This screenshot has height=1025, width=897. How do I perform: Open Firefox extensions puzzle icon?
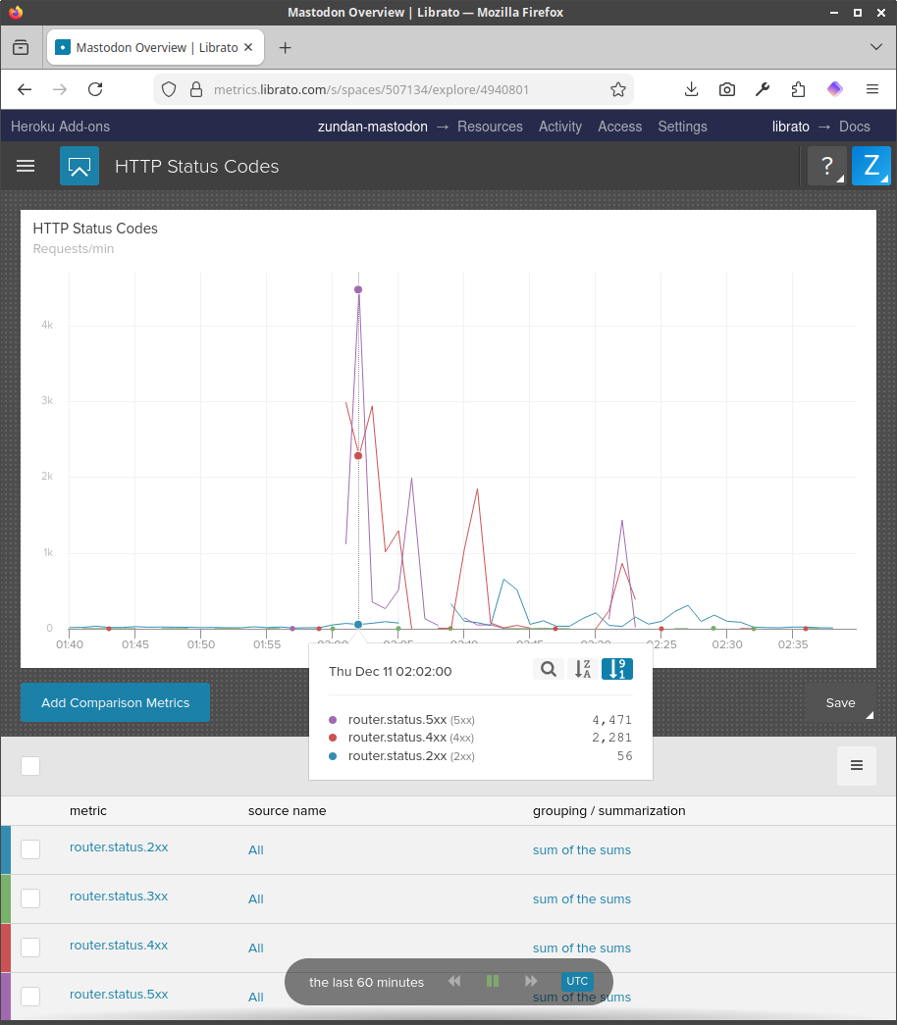click(x=798, y=89)
